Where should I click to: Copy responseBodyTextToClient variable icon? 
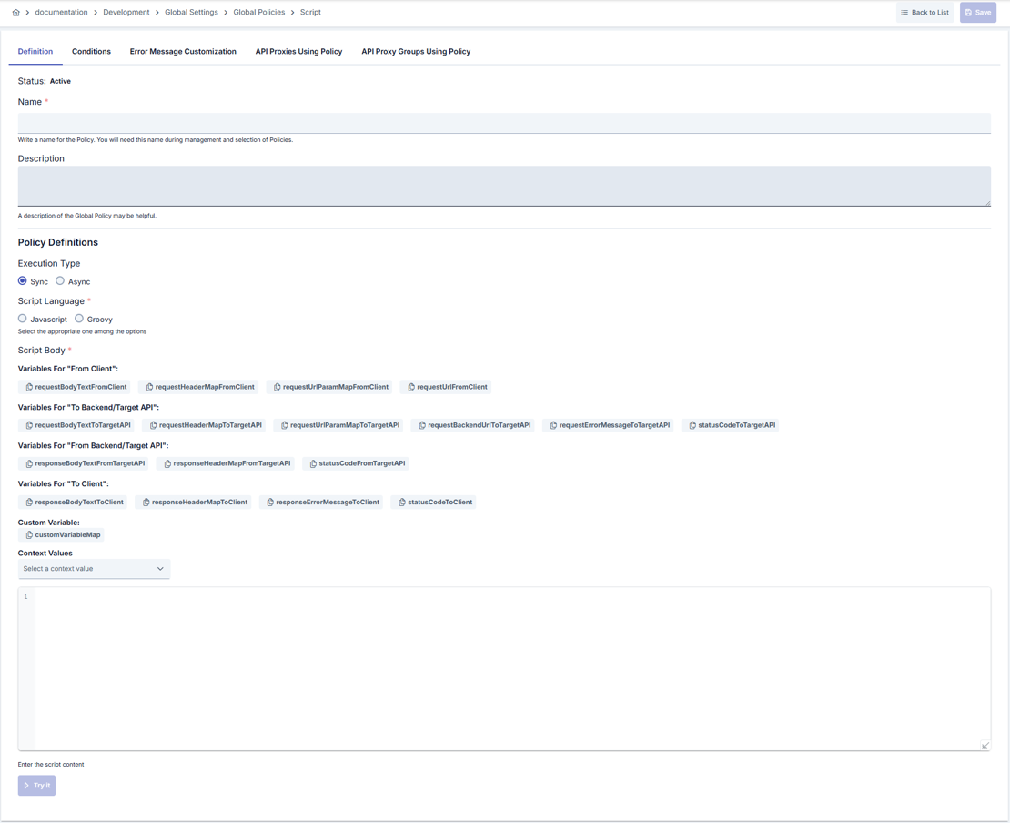29,502
